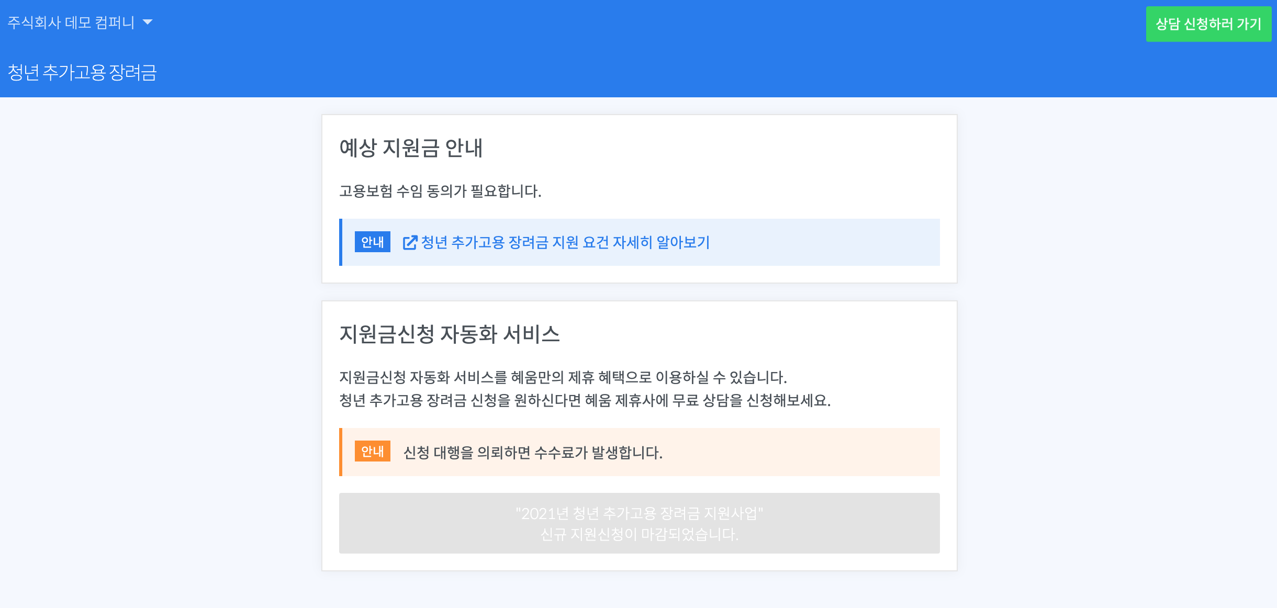Click the 지원금신청 자동화 서비스 heading

tap(450, 334)
